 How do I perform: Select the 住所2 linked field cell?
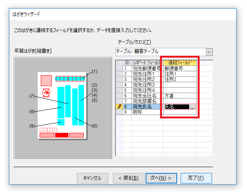tap(180, 79)
